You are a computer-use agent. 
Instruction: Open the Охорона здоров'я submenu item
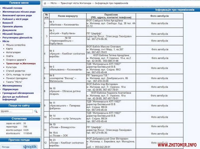point(16,60)
